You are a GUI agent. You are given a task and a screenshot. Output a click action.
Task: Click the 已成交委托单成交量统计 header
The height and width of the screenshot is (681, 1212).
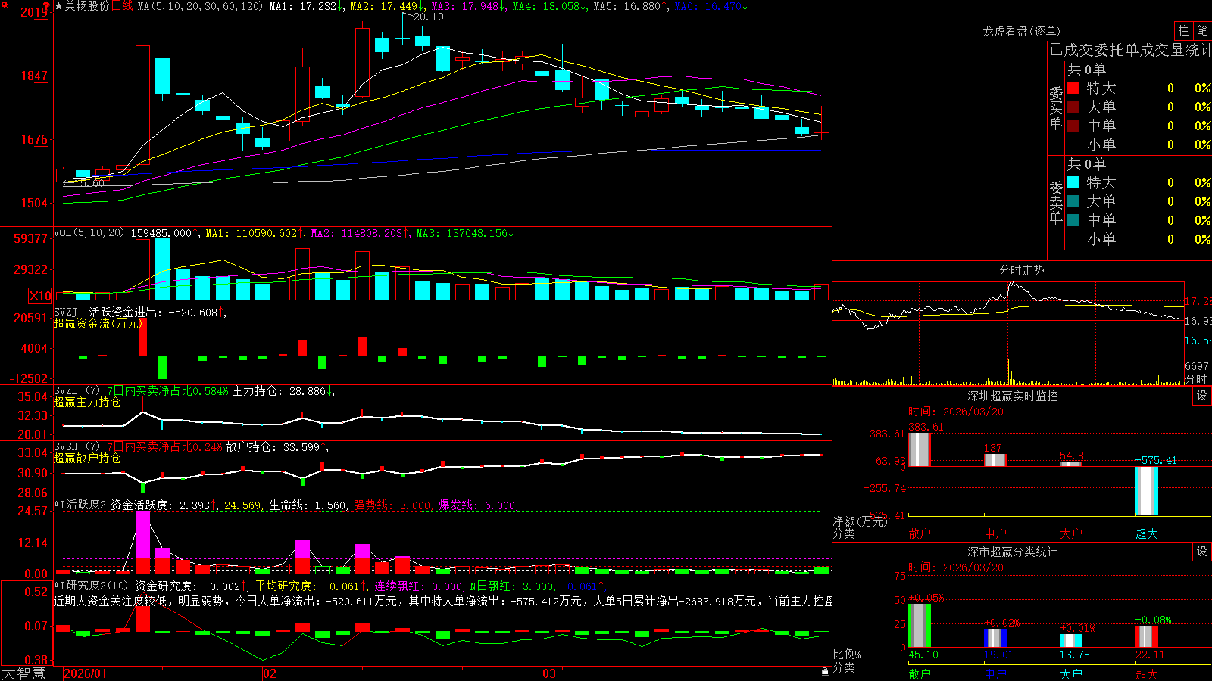point(1130,50)
